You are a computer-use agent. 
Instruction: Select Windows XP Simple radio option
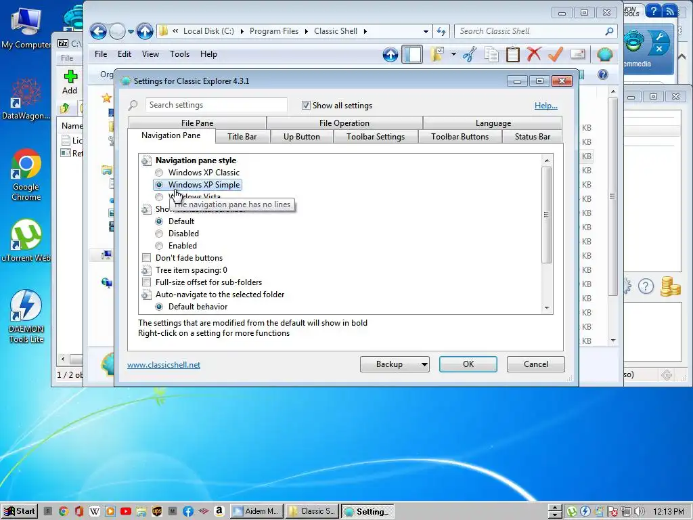[159, 185]
